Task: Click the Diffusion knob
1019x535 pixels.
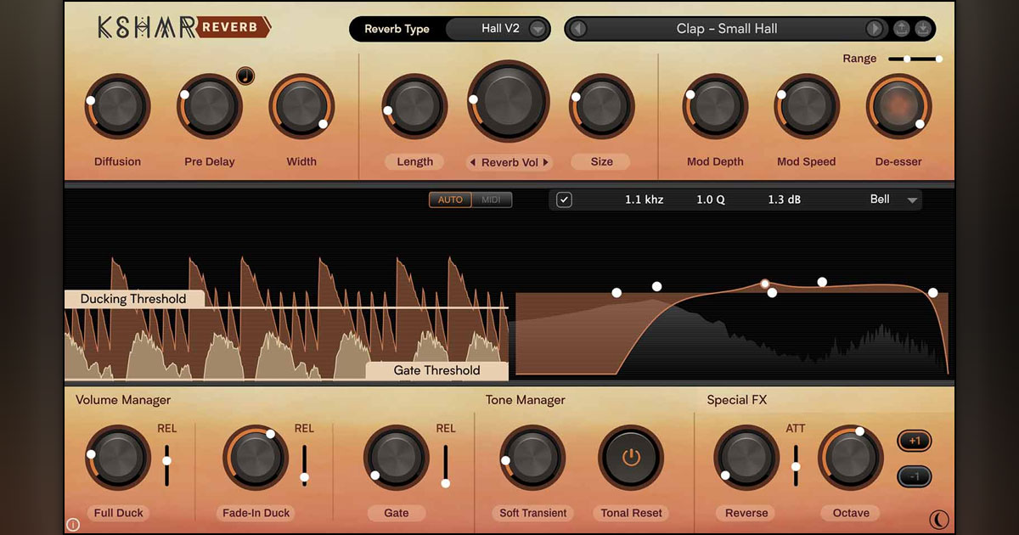Action: coord(117,106)
